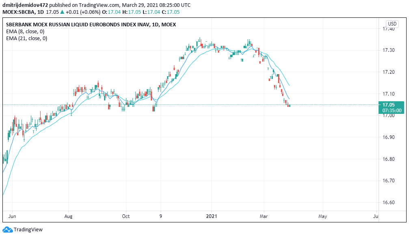This screenshot has height=237, width=409.
Task: Click the Jun label on time axis
Action: click(12, 216)
